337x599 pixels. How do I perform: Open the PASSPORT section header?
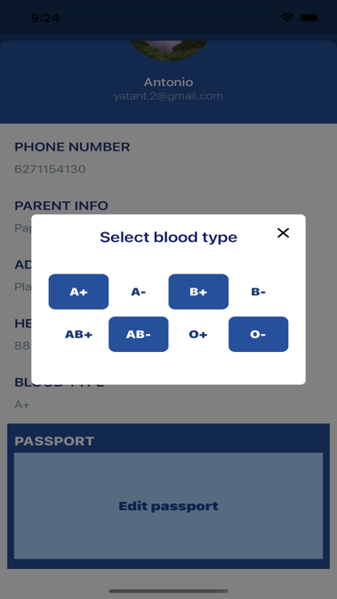pyautogui.click(x=54, y=441)
